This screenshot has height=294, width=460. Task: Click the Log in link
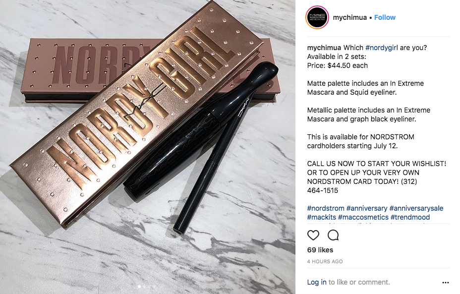(317, 282)
